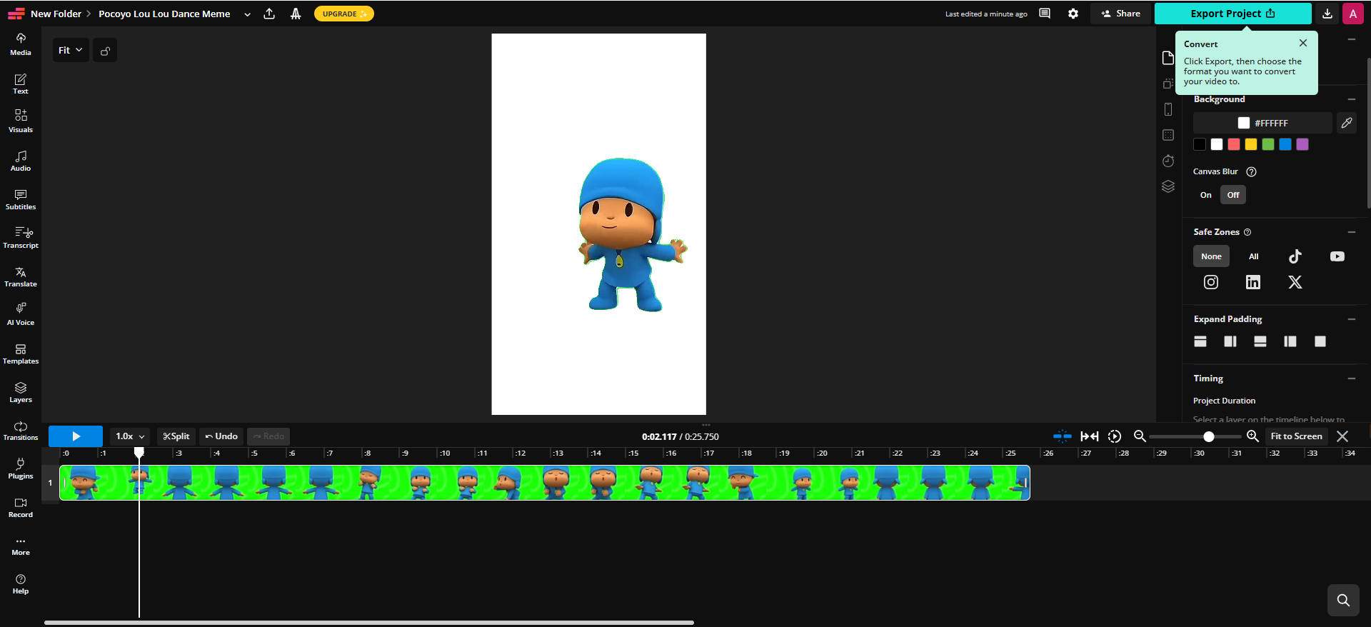Open the layers stack tab icon in right panel

coord(1168,186)
